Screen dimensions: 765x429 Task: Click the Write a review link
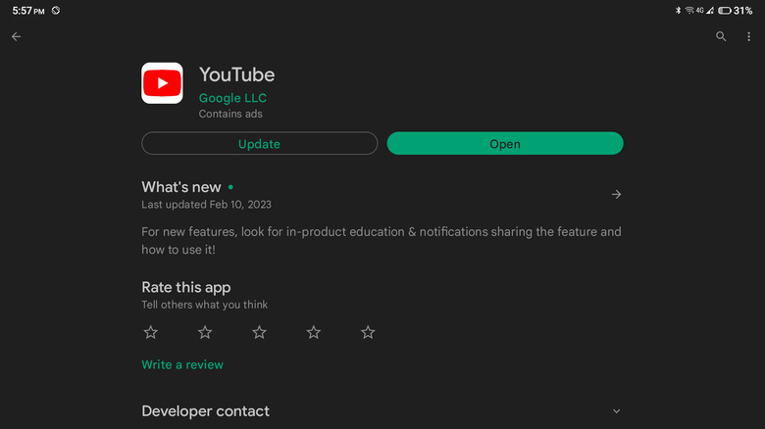click(x=182, y=364)
